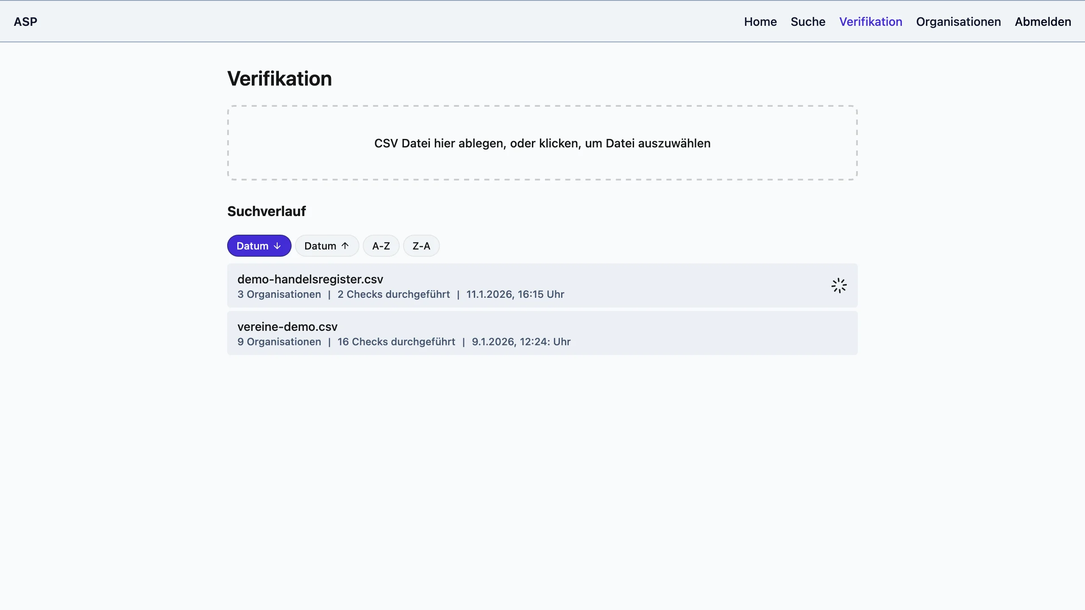Sort the search history A-Z

tap(381, 246)
